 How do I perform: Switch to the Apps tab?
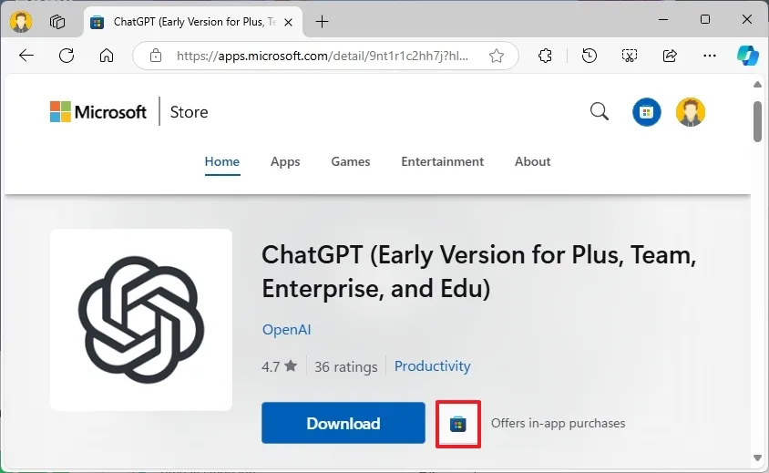pyautogui.click(x=285, y=161)
